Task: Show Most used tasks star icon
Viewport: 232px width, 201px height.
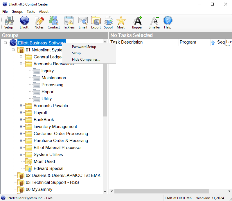Action: [x=121, y=22]
